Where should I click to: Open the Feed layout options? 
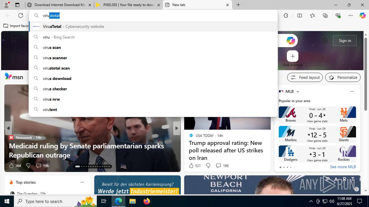click(x=305, y=77)
